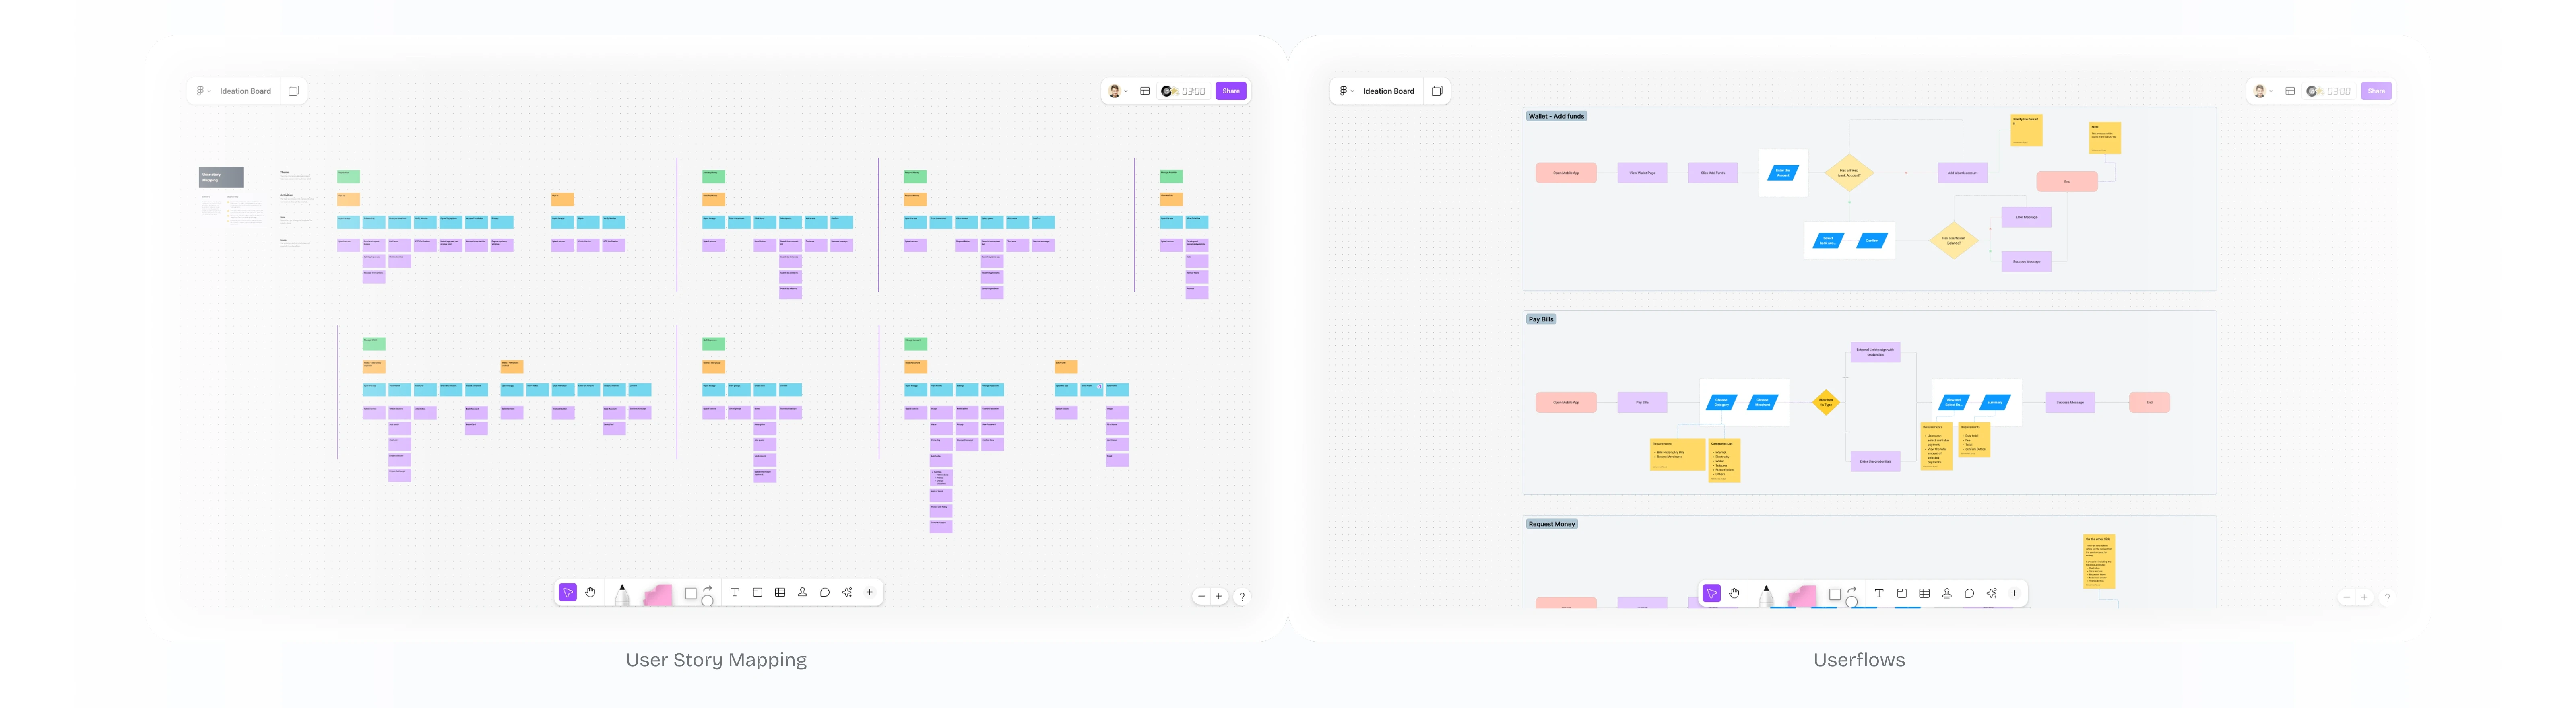Pick the marker pen tool in left toolbar
Screen dimensions: 2576x708
pyautogui.click(x=622, y=595)
